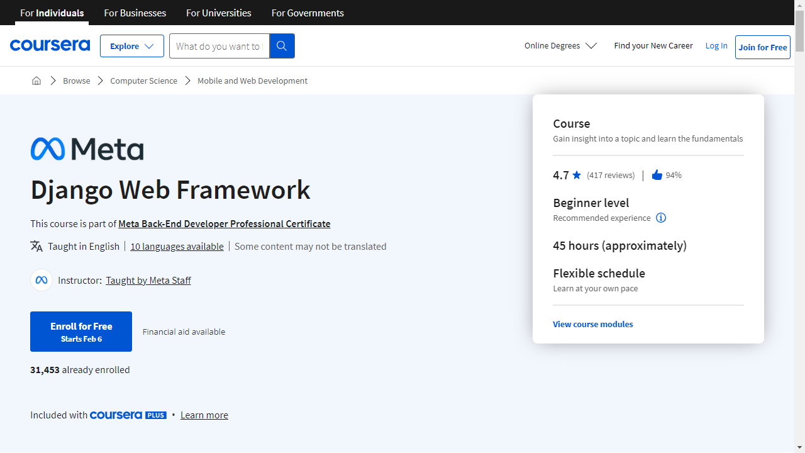The width and height of the screenshot is (805, 453).
Task: Click the Django Web Framework title
Action: point(170,190)
